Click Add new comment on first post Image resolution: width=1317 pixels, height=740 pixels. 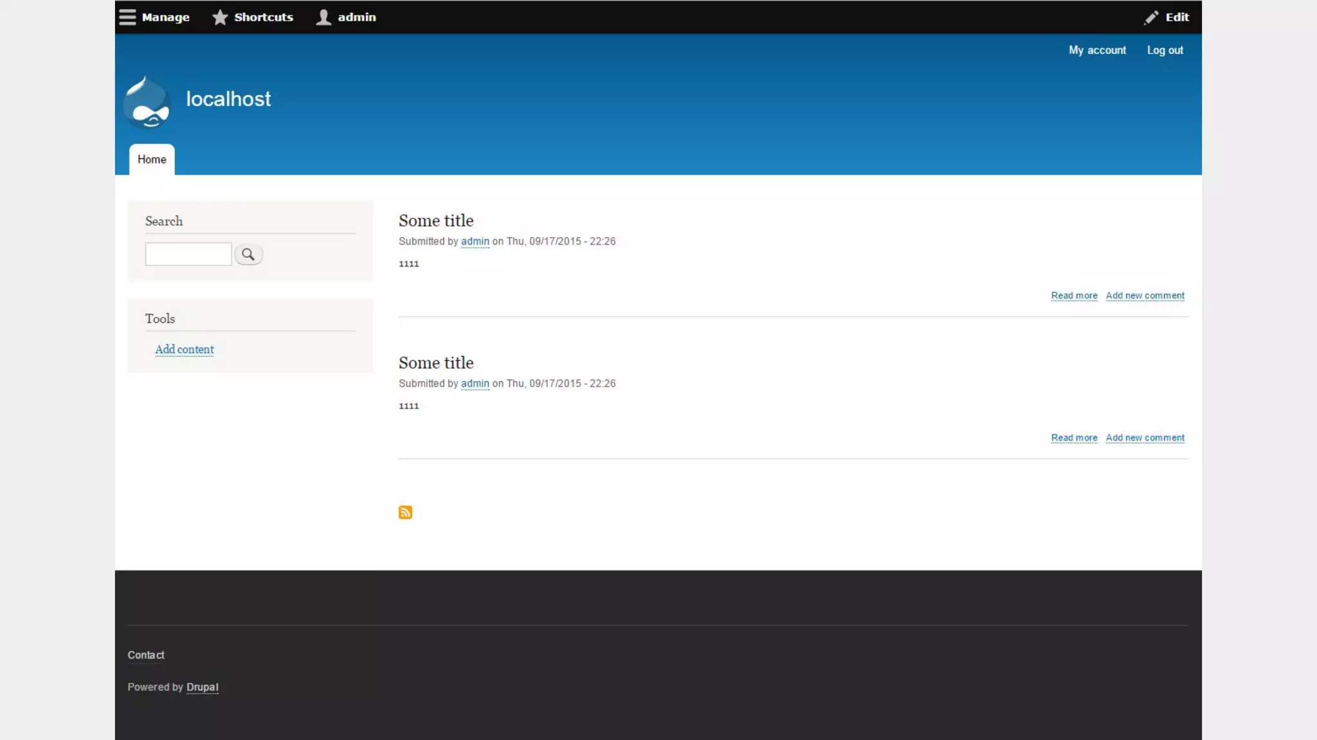pyautogui.click(x=1145, y=295)
